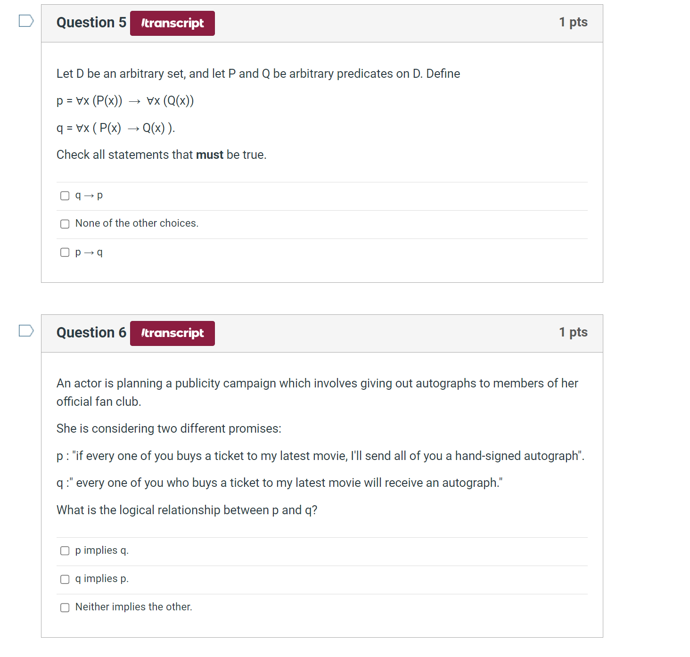Check the answer 'q → p'

(x=65, y=195)
